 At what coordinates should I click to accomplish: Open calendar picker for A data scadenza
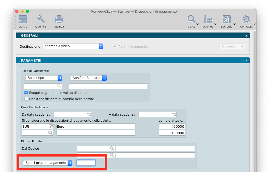(x=174, y=114)
